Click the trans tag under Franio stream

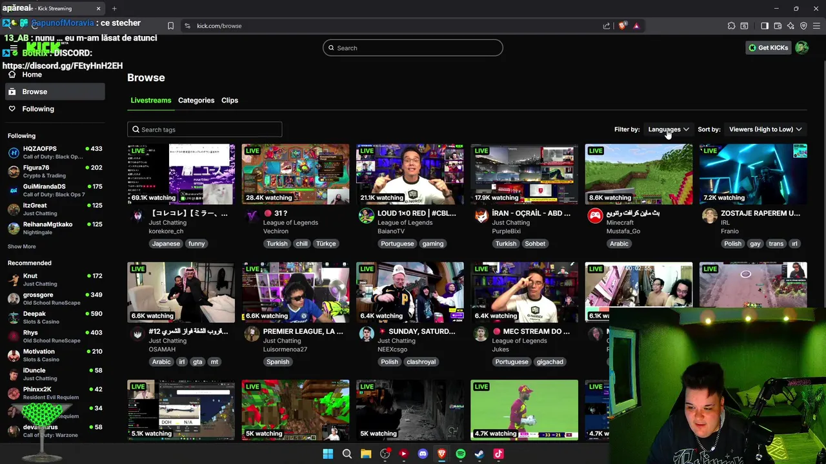click(776, 244)
